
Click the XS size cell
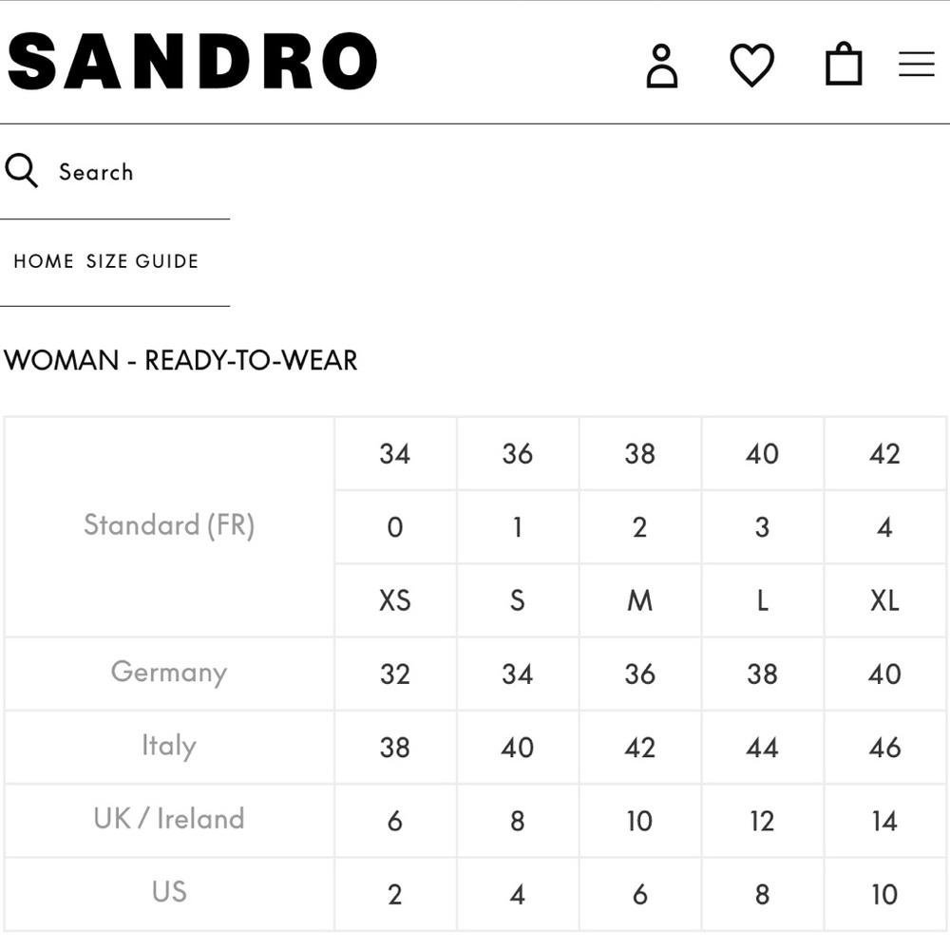(395, 600)
